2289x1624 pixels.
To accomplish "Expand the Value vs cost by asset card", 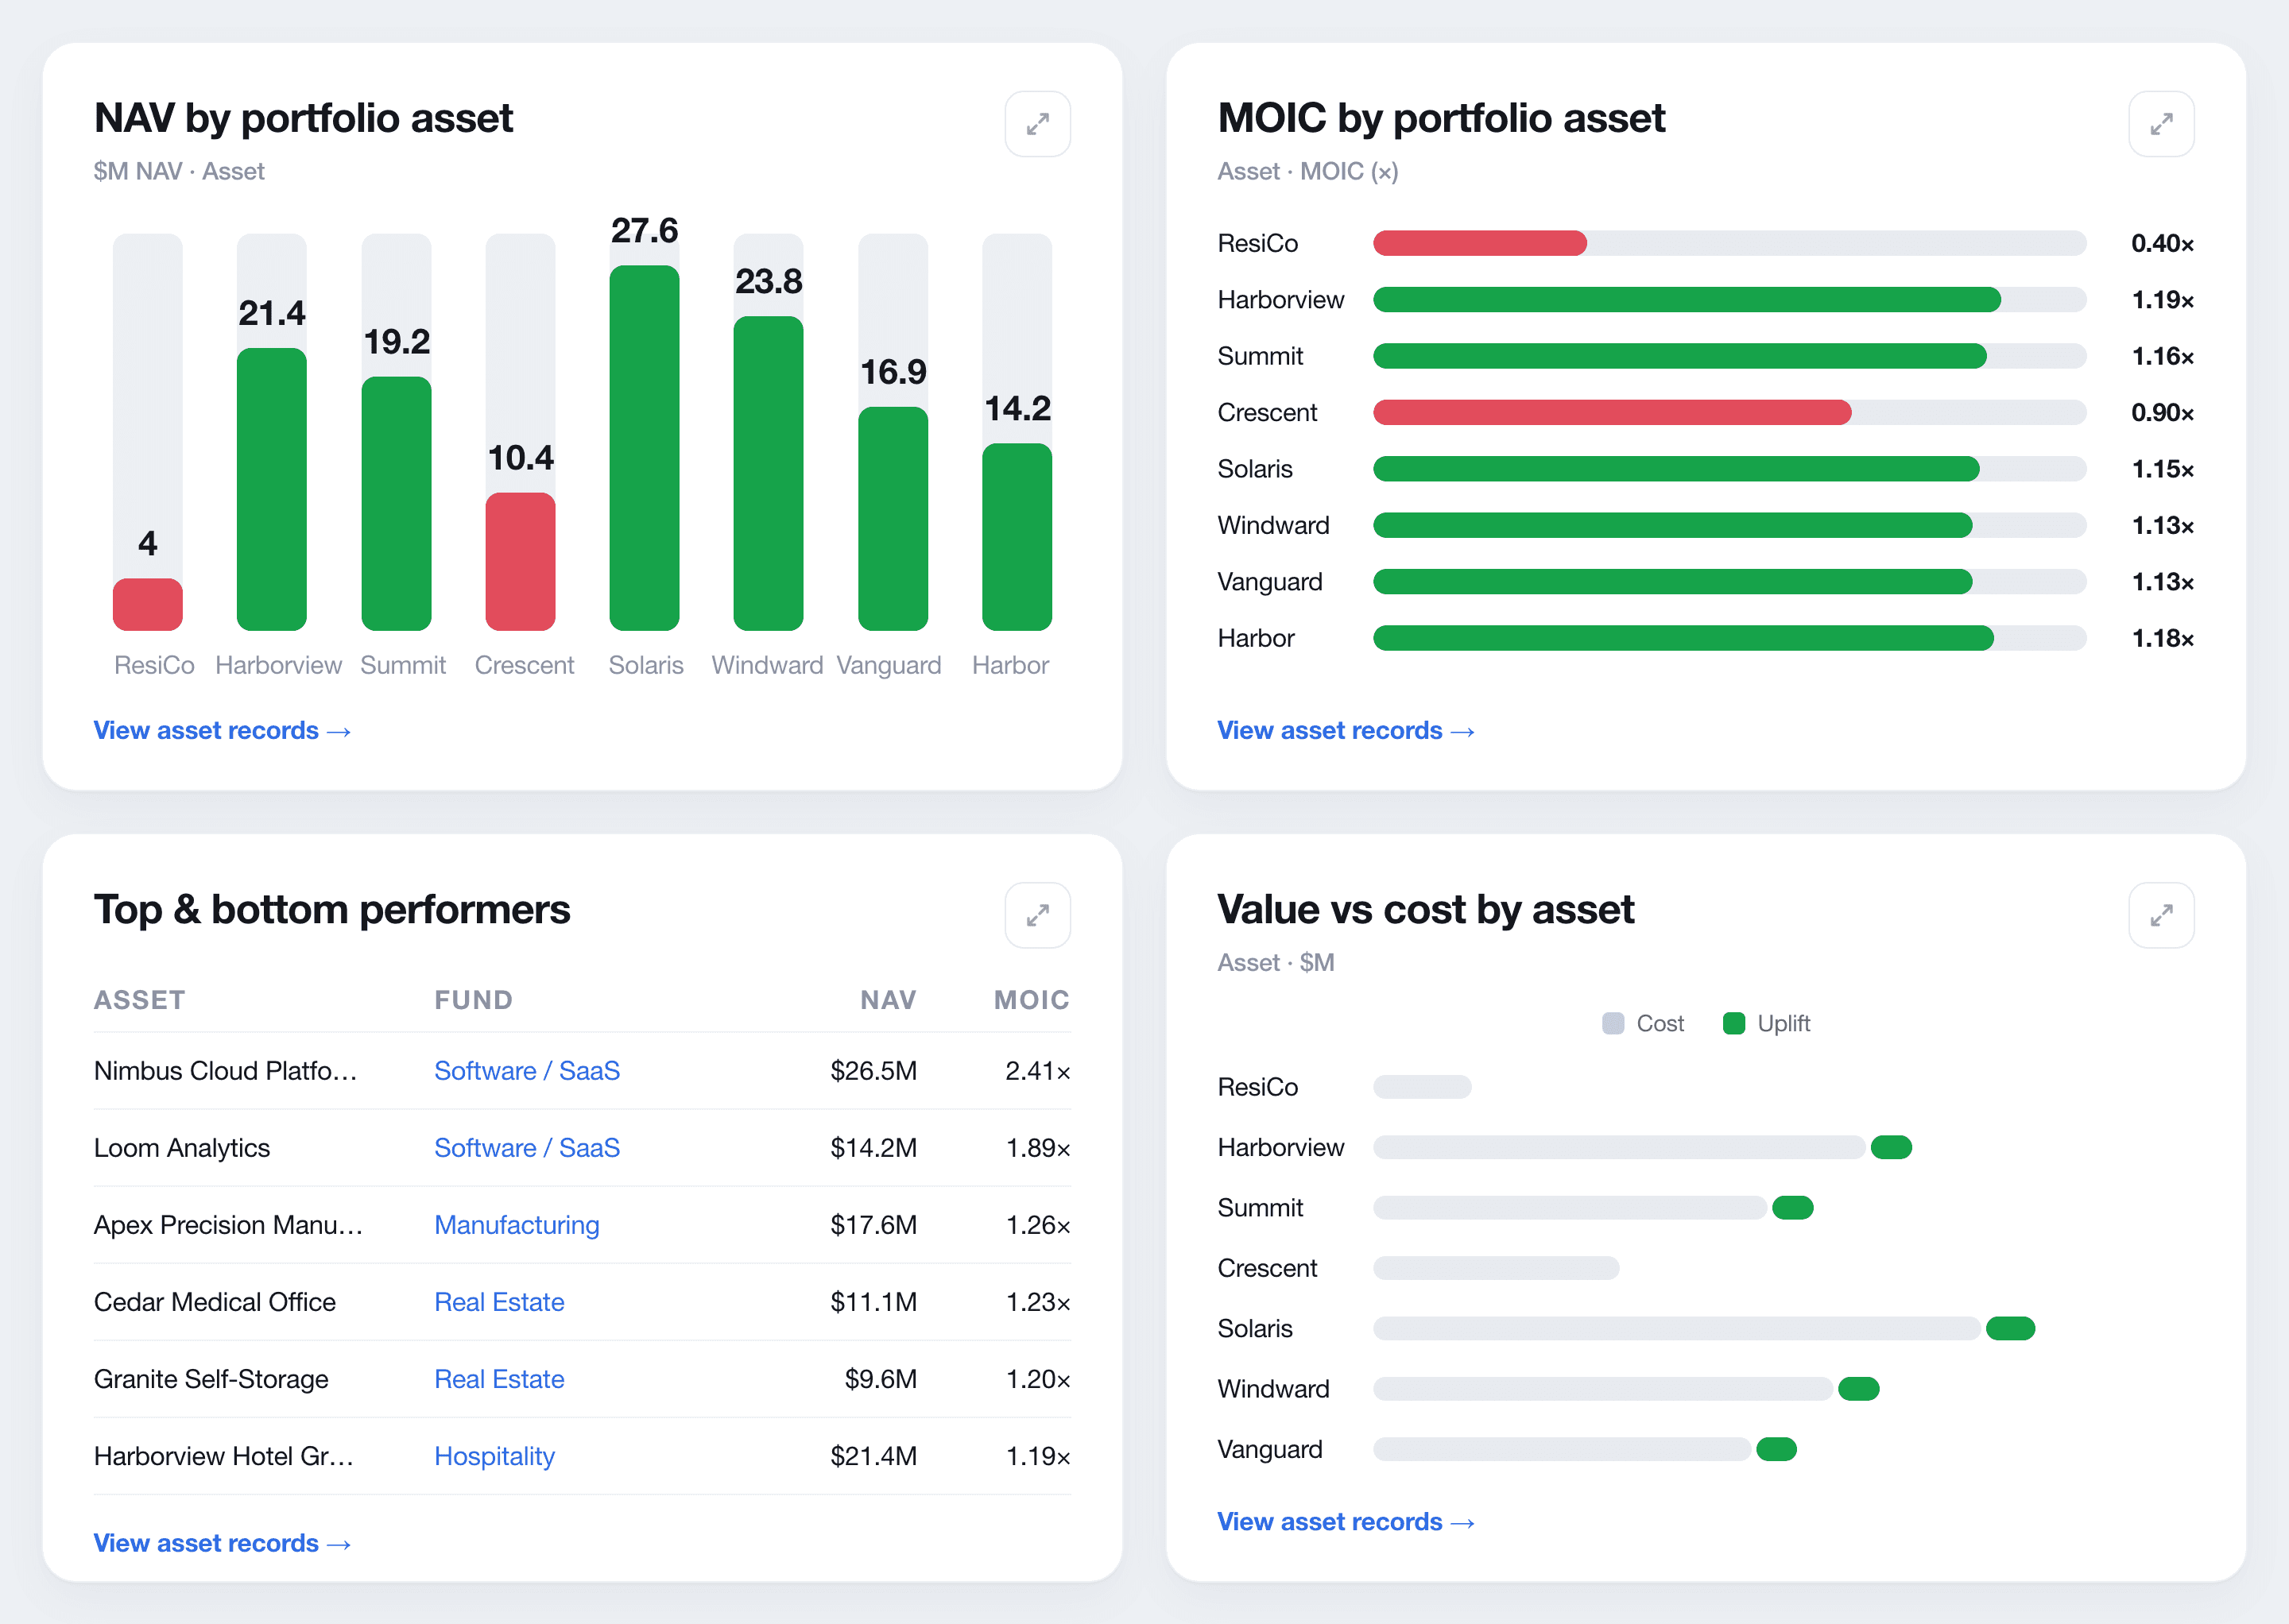I will coord(2161,915).
